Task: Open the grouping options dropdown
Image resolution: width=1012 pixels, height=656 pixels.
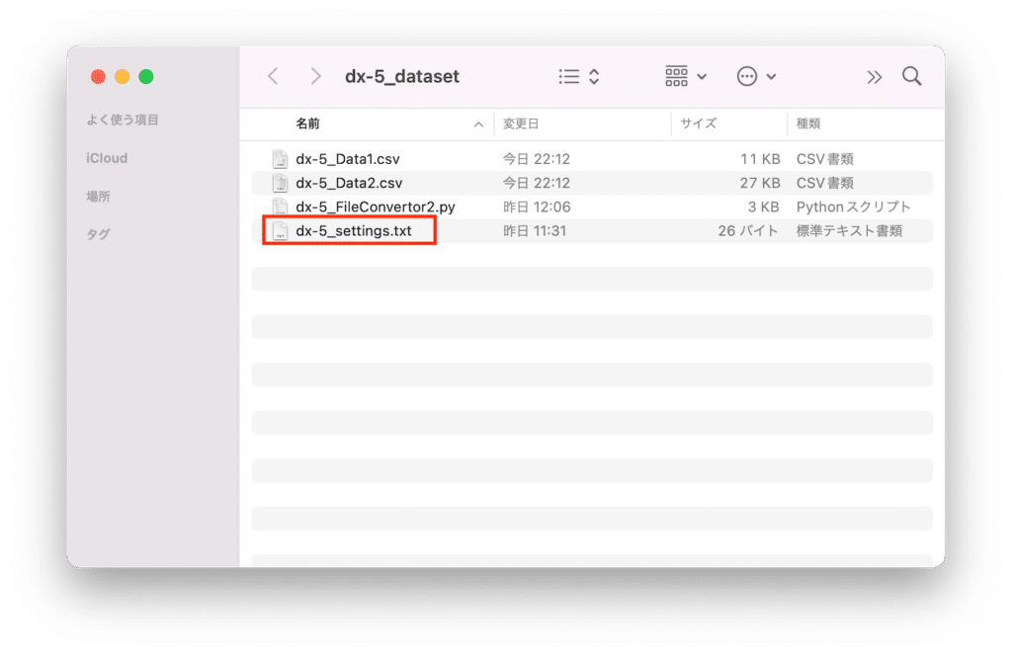Action: pos(686,76)
